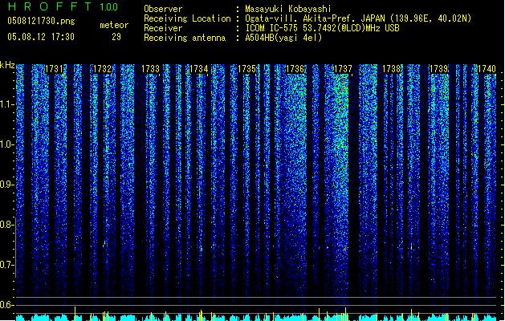
Task: Go to the 1740 time marker
Action: coord(487,69)
